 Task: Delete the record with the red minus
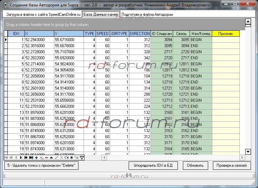46,157
